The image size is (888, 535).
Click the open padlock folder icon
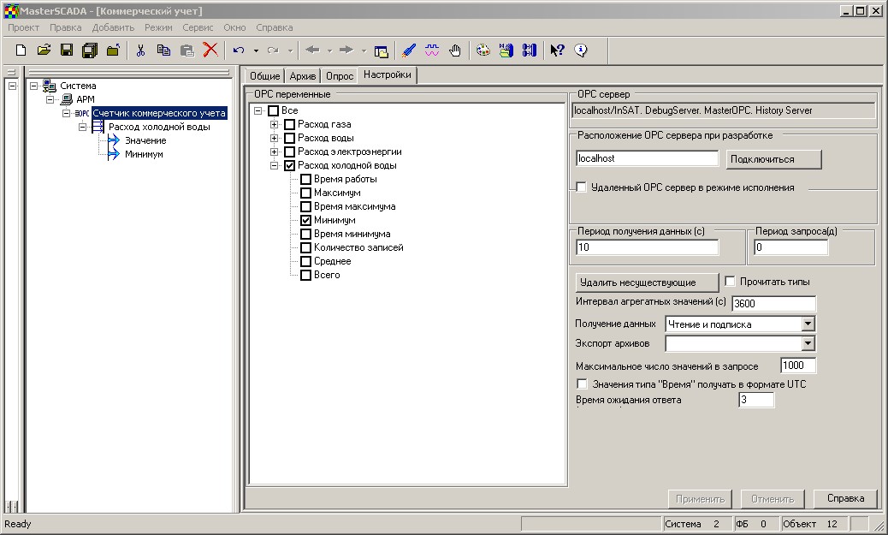coord(113,51)
